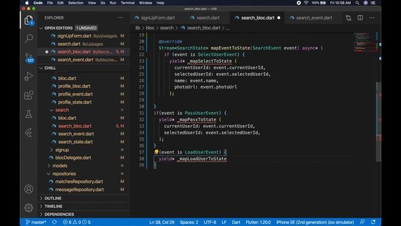Open profile_bloc.dart in file tree

tap(74, 86)
